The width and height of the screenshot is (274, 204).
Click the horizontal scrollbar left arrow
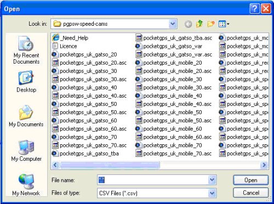pos(55,165)
